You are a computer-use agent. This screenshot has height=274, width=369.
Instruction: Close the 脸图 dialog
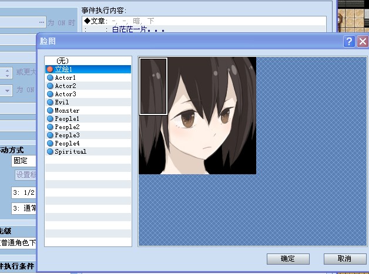click(x=363, y=42)
